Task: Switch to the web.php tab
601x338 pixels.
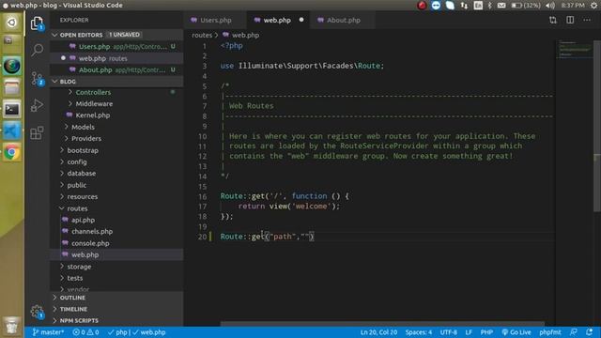Action: [277, 20]
